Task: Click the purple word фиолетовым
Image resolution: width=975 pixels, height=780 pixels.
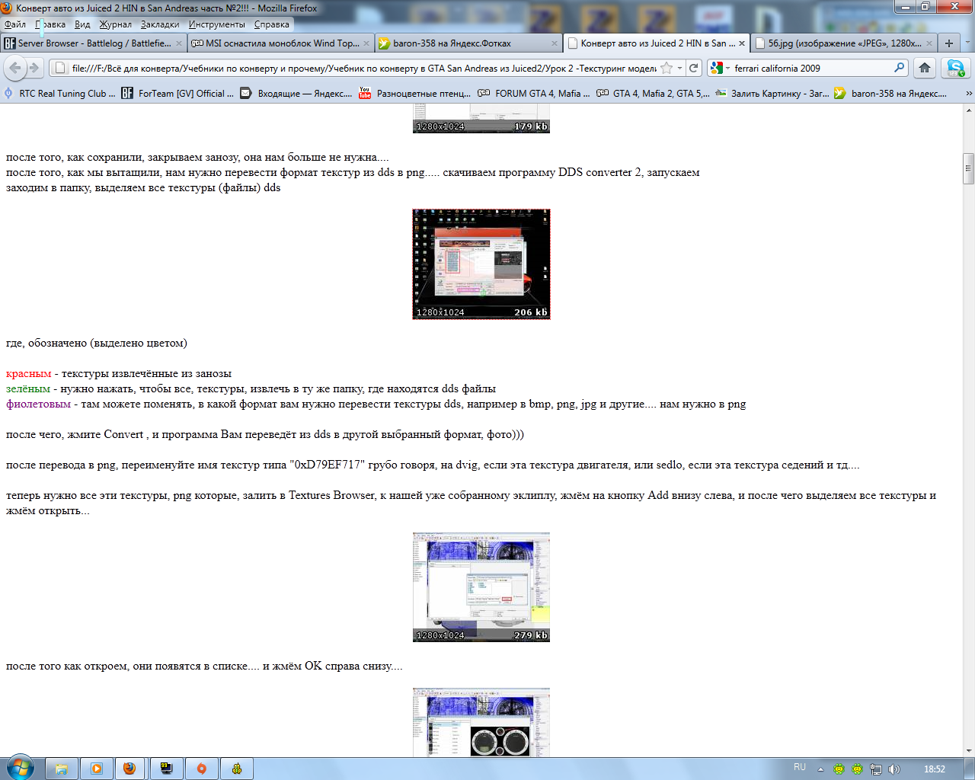Action: 38,404
